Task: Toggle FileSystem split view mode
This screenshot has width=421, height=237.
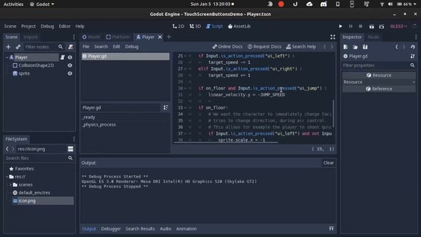Action: pyautogui.click(x=70, y=149)
